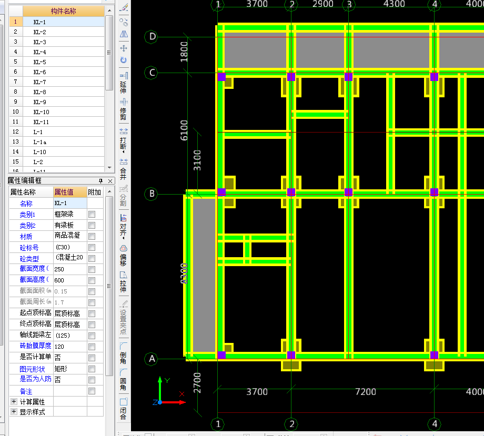
Task: Use the 延伸 (Extend) tool
Action: click(124, 83)
